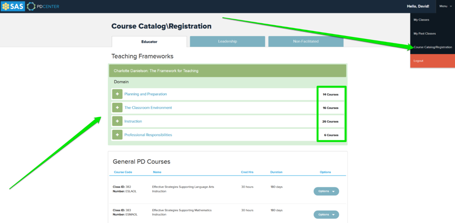This screenshot has height=223, width=455.
Task: Open the Instruction domain link
Action: [133, 121]
